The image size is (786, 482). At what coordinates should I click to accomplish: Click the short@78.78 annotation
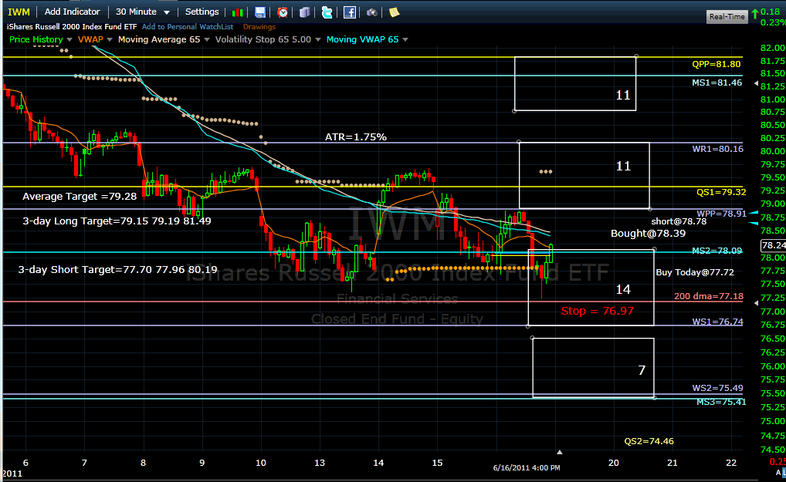pyautogui.click(x=679, y=221)
